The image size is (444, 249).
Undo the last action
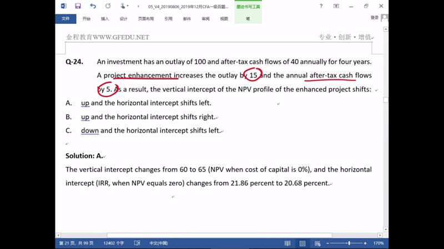click(93, 6)
